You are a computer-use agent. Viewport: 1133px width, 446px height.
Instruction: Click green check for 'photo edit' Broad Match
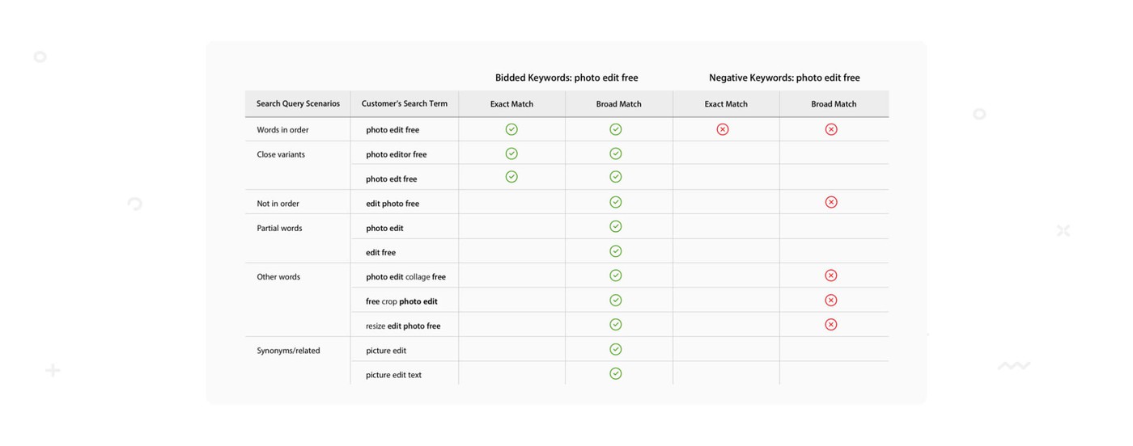tap(616, 227)
